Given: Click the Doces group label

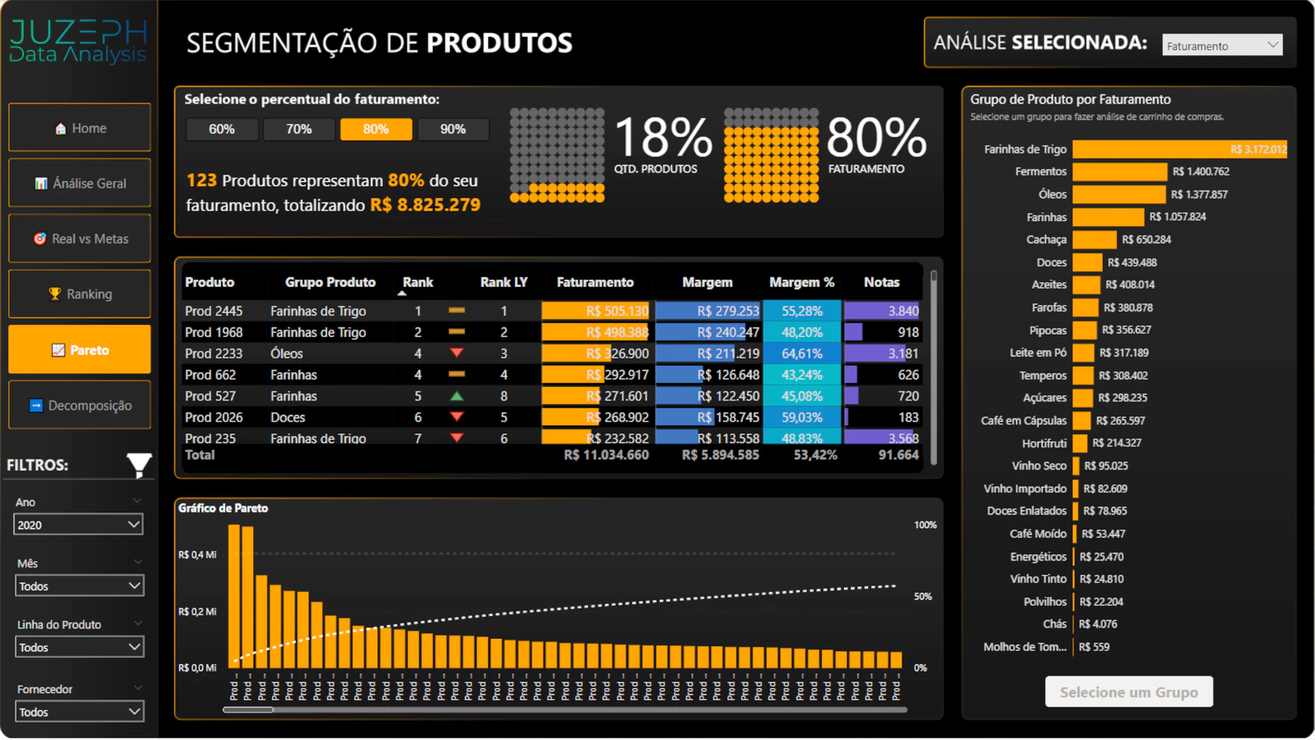Looking at the screenshot, I should [1051, 262].
